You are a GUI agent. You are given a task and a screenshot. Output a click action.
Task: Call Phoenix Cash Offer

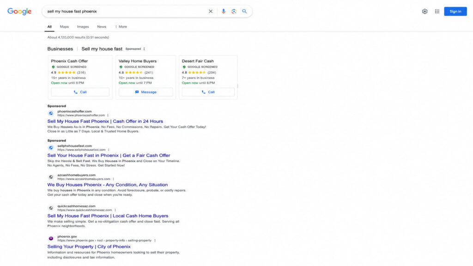tap(80, 92)
